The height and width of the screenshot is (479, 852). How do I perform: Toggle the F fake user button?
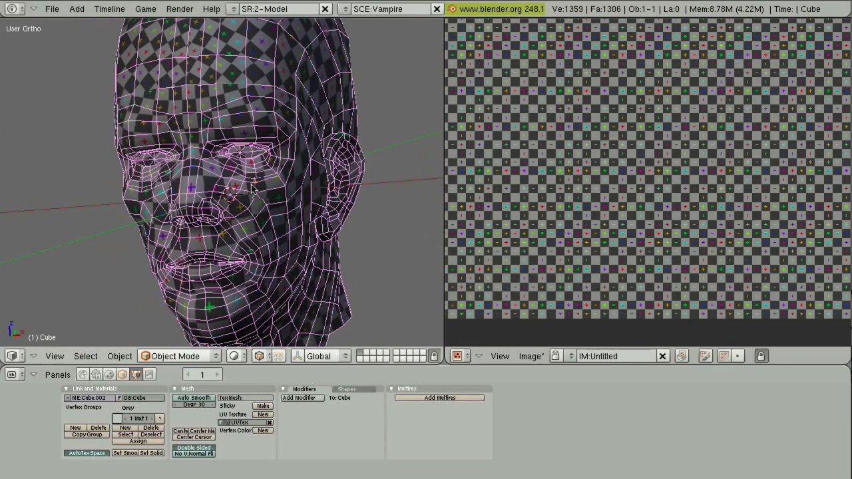pyautogui.click(x=118, y=398)
